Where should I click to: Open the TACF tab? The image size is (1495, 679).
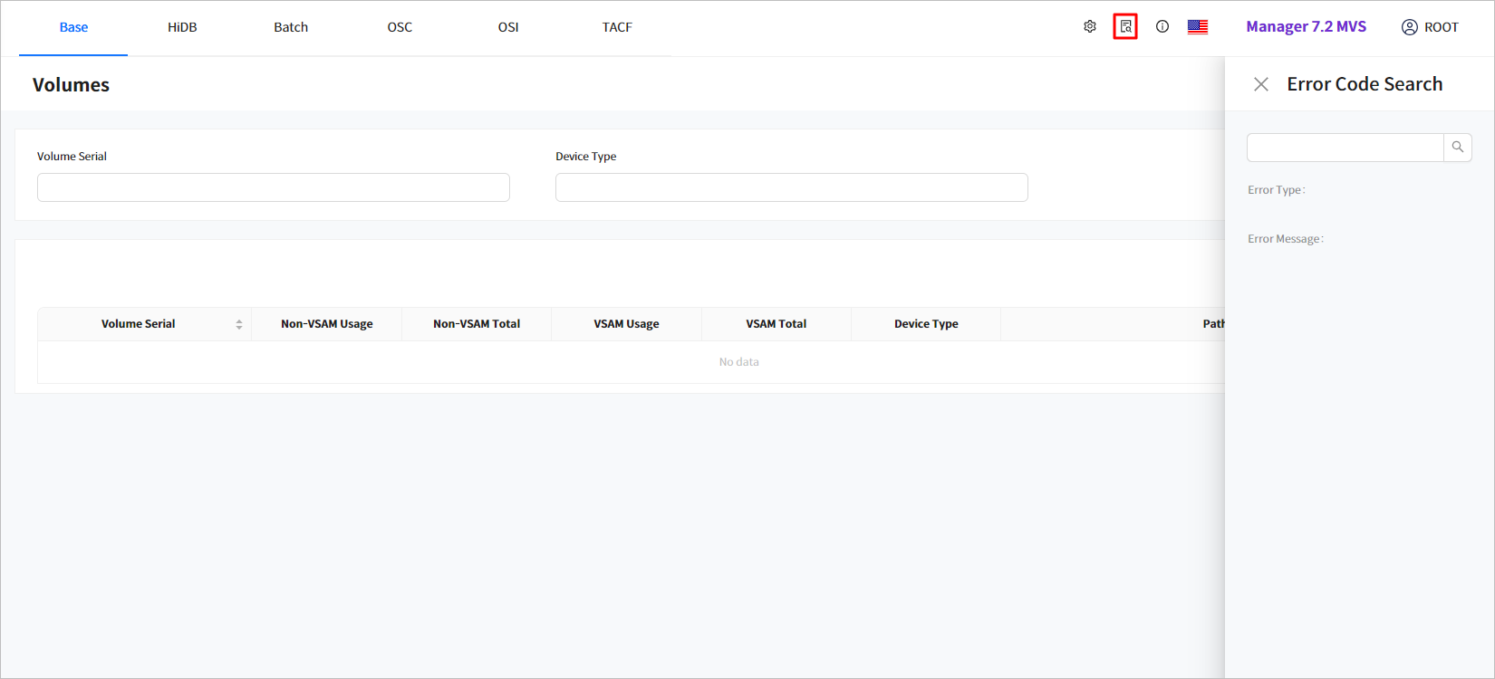617,27
